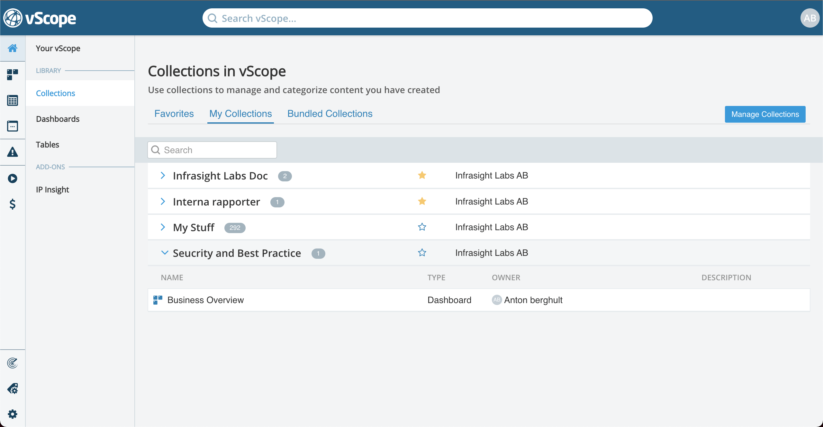Click the Dashboard type cell
Image resolution: width=823 pixels, height=427 pixels.
449,300
